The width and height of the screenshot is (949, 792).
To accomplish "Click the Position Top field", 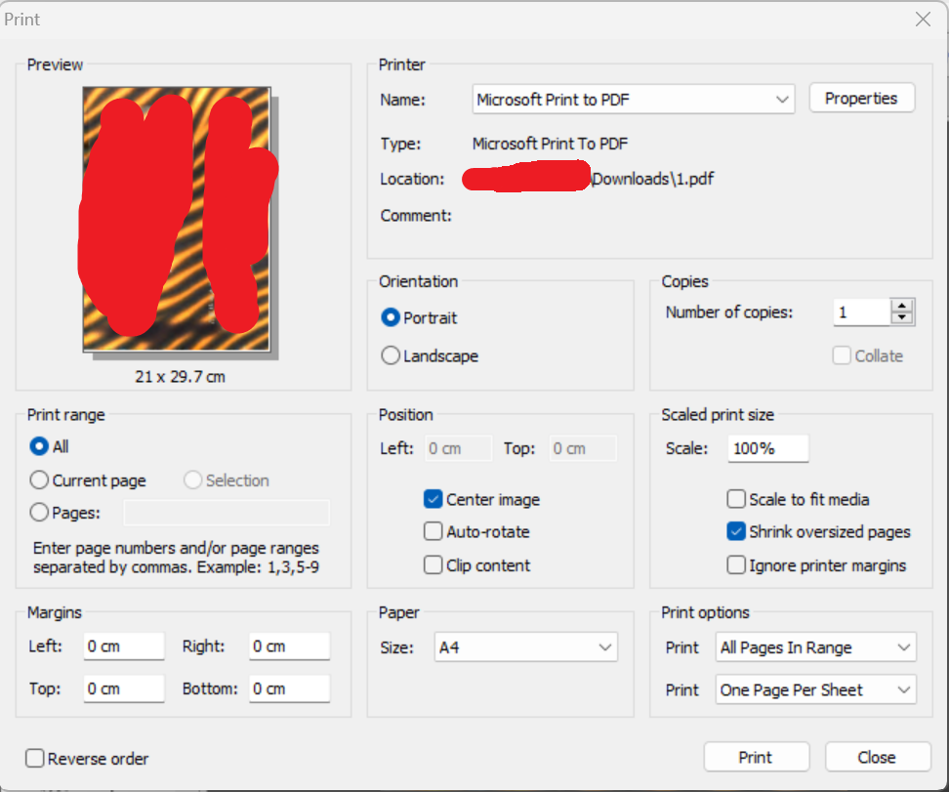I will click(583, 448).
